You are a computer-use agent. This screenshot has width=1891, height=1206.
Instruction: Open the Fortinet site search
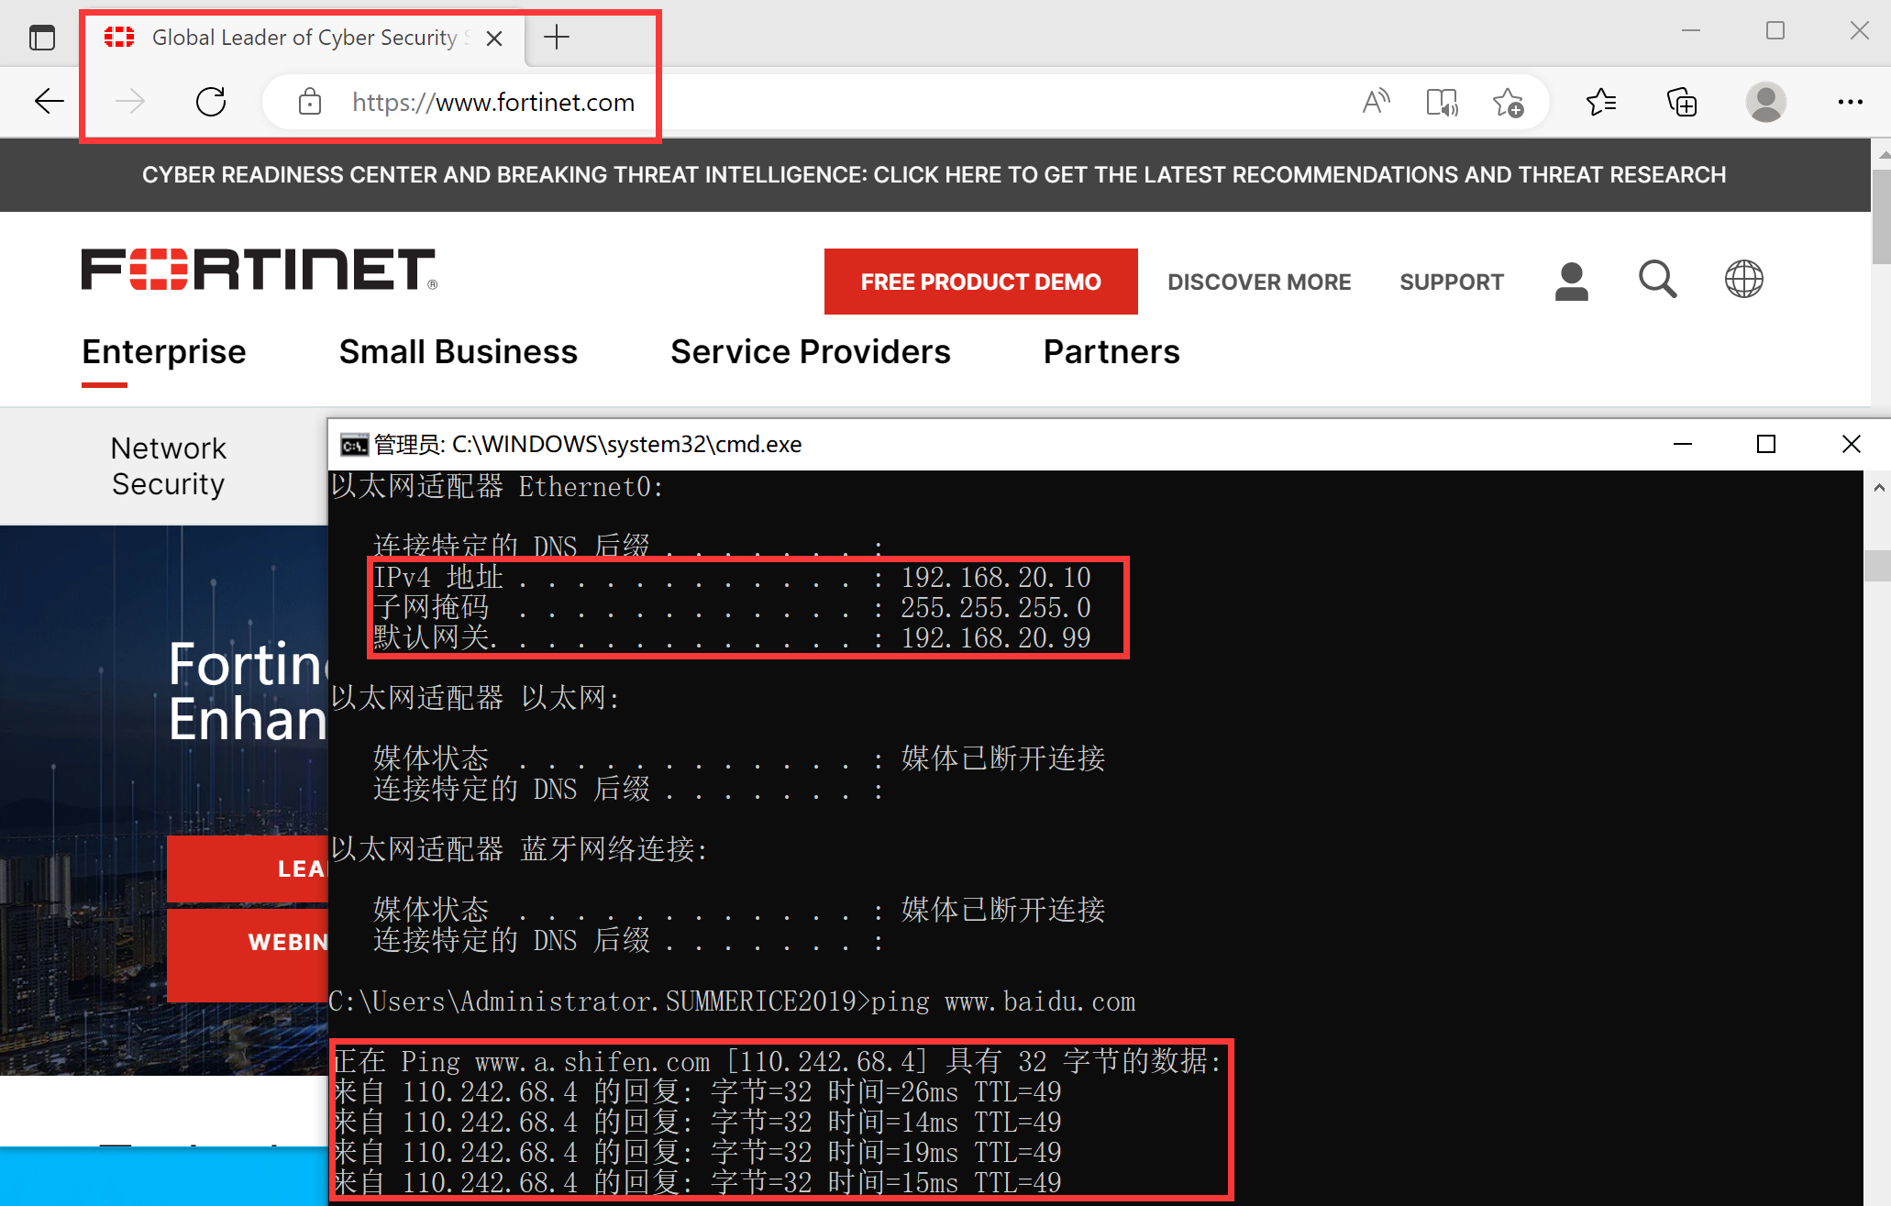pyautogui.click(x=1657, y=280)
